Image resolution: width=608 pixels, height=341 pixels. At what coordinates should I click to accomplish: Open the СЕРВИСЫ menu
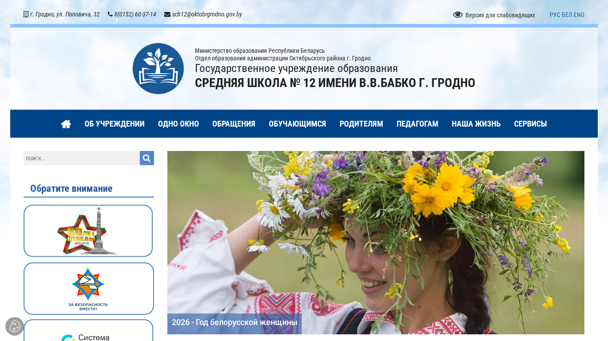tap(531, 124)
